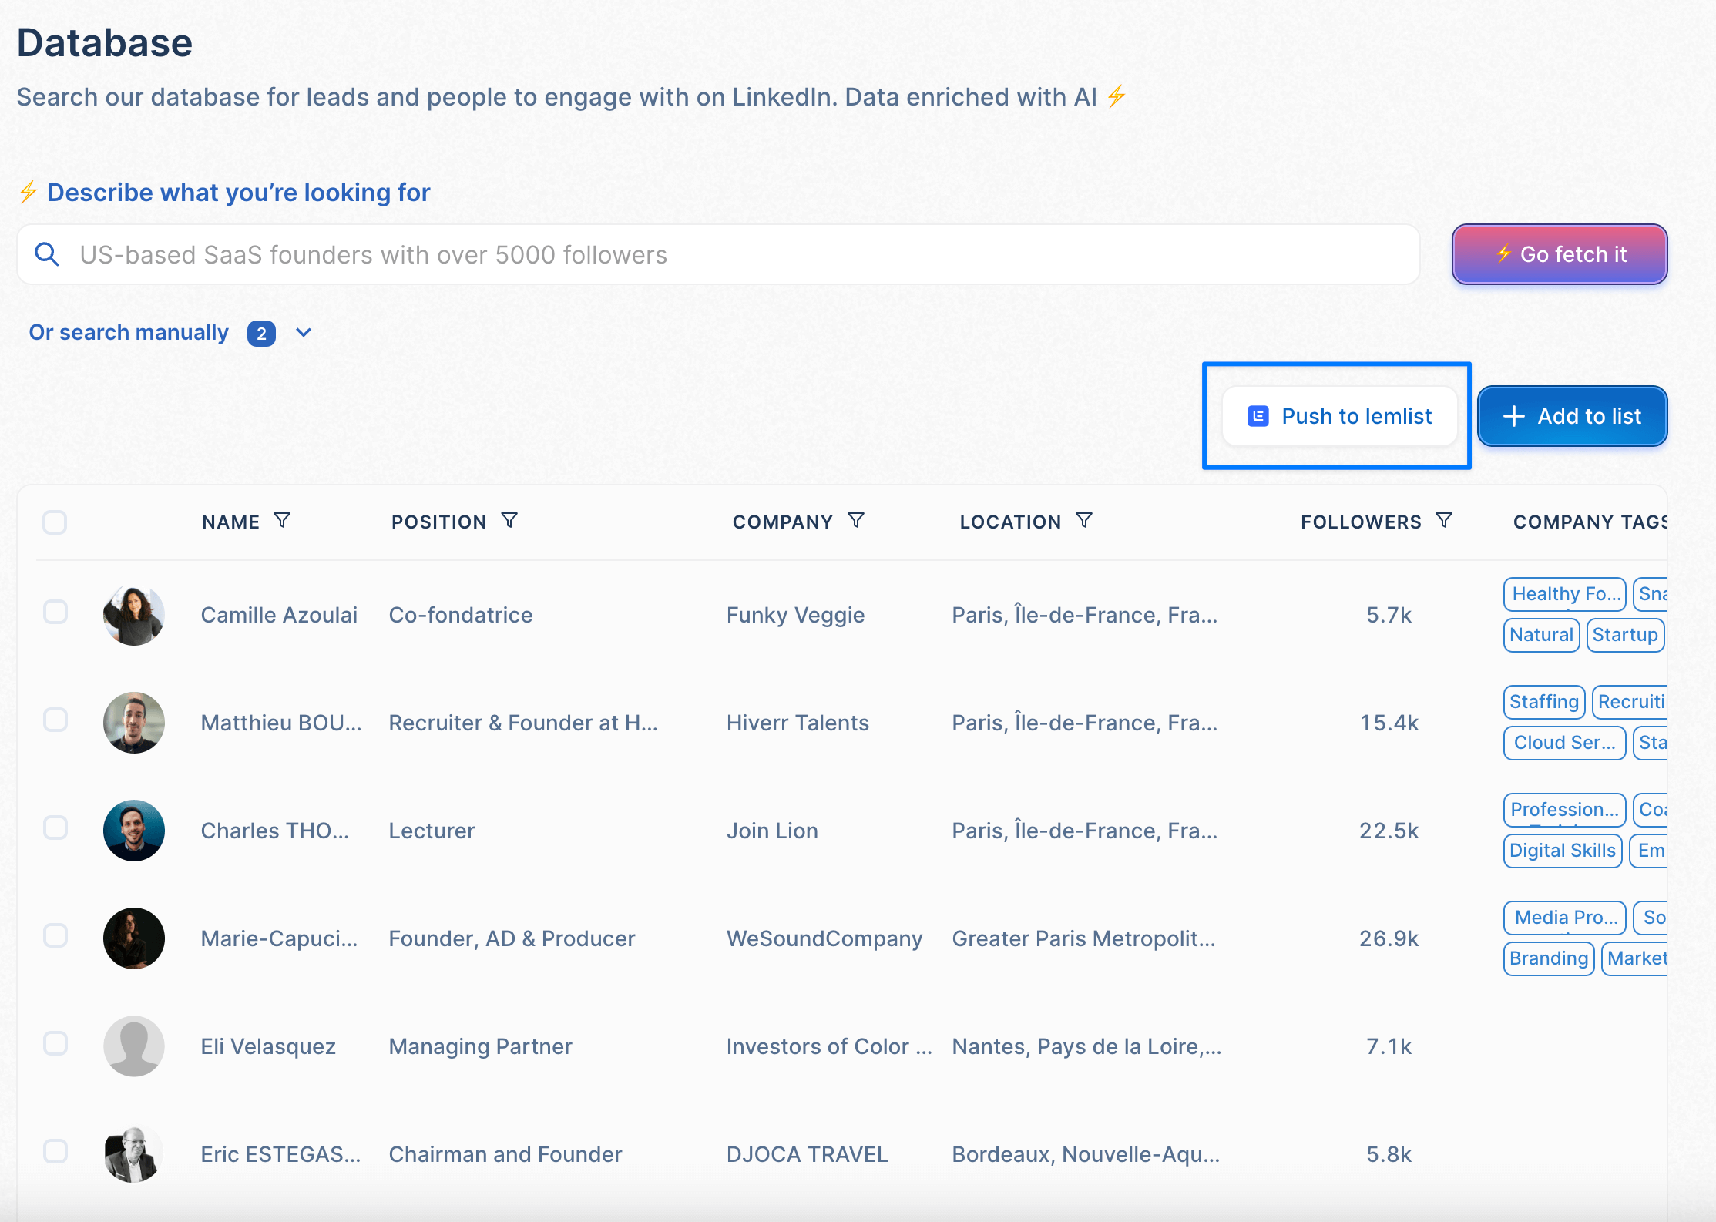Click the search magnifier icon
The height and width of the screenshot is (1222, 1716).
46,254
